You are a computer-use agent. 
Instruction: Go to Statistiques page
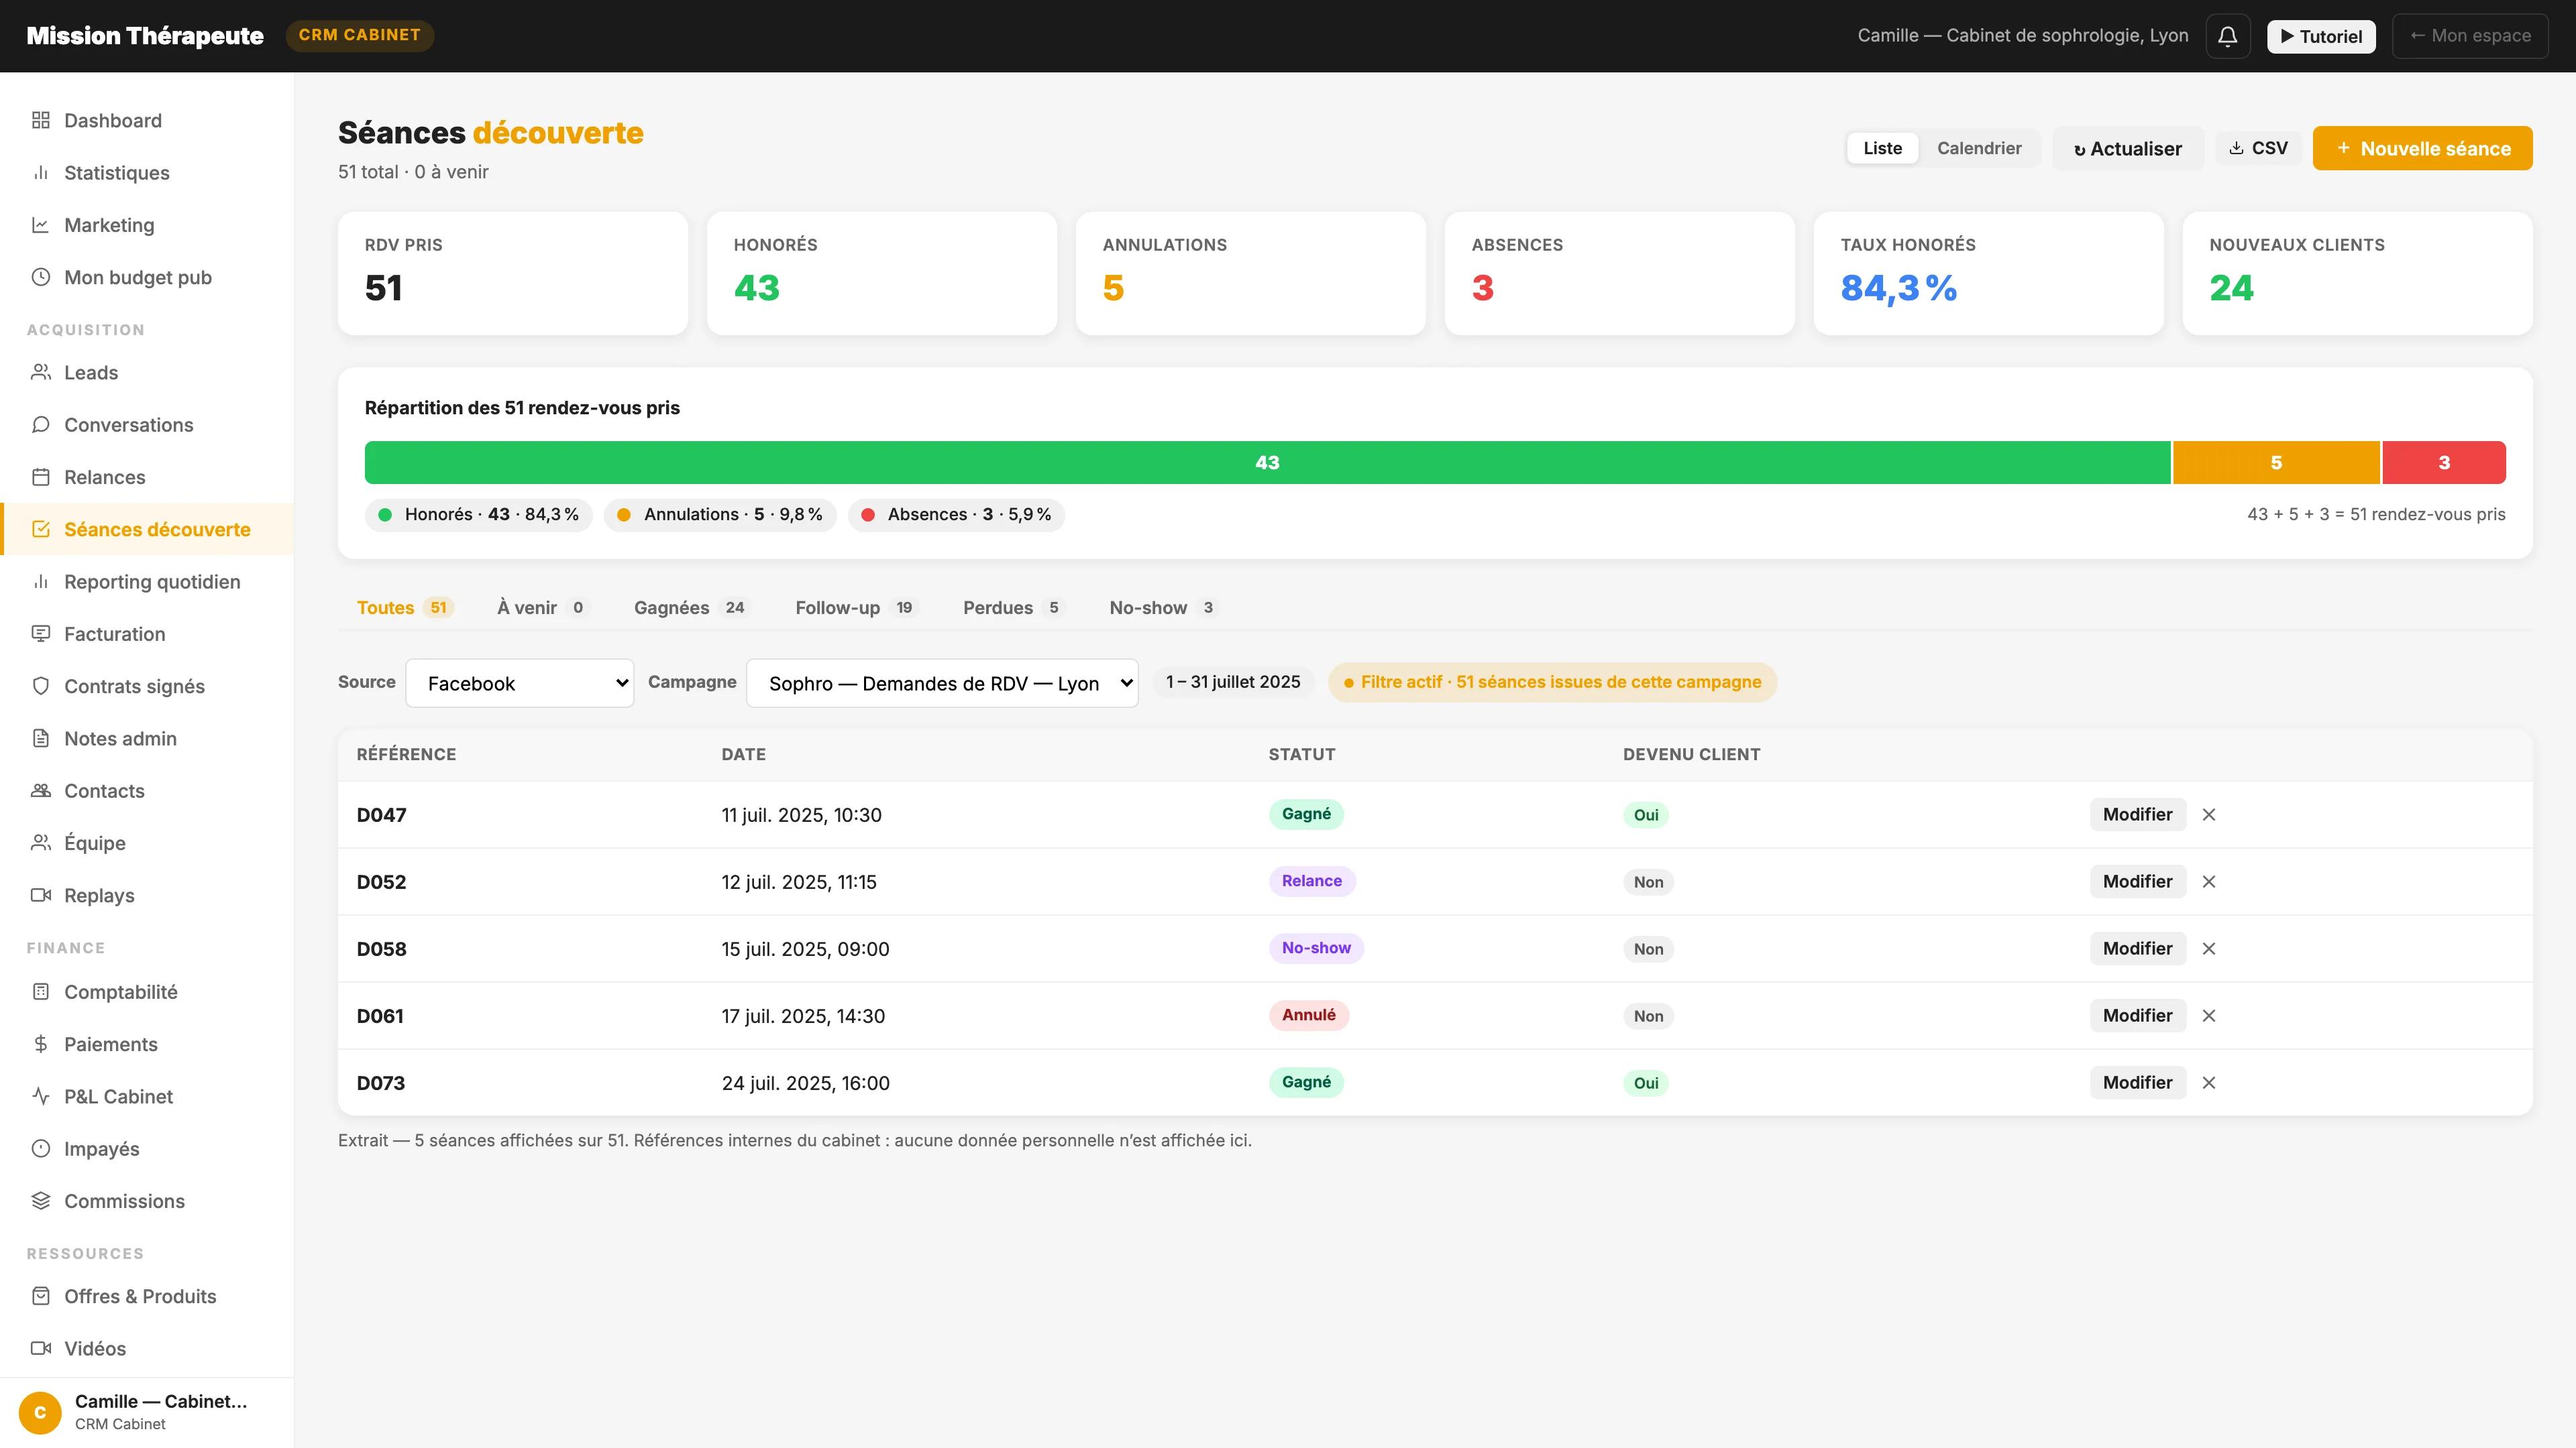coord(147,173)
